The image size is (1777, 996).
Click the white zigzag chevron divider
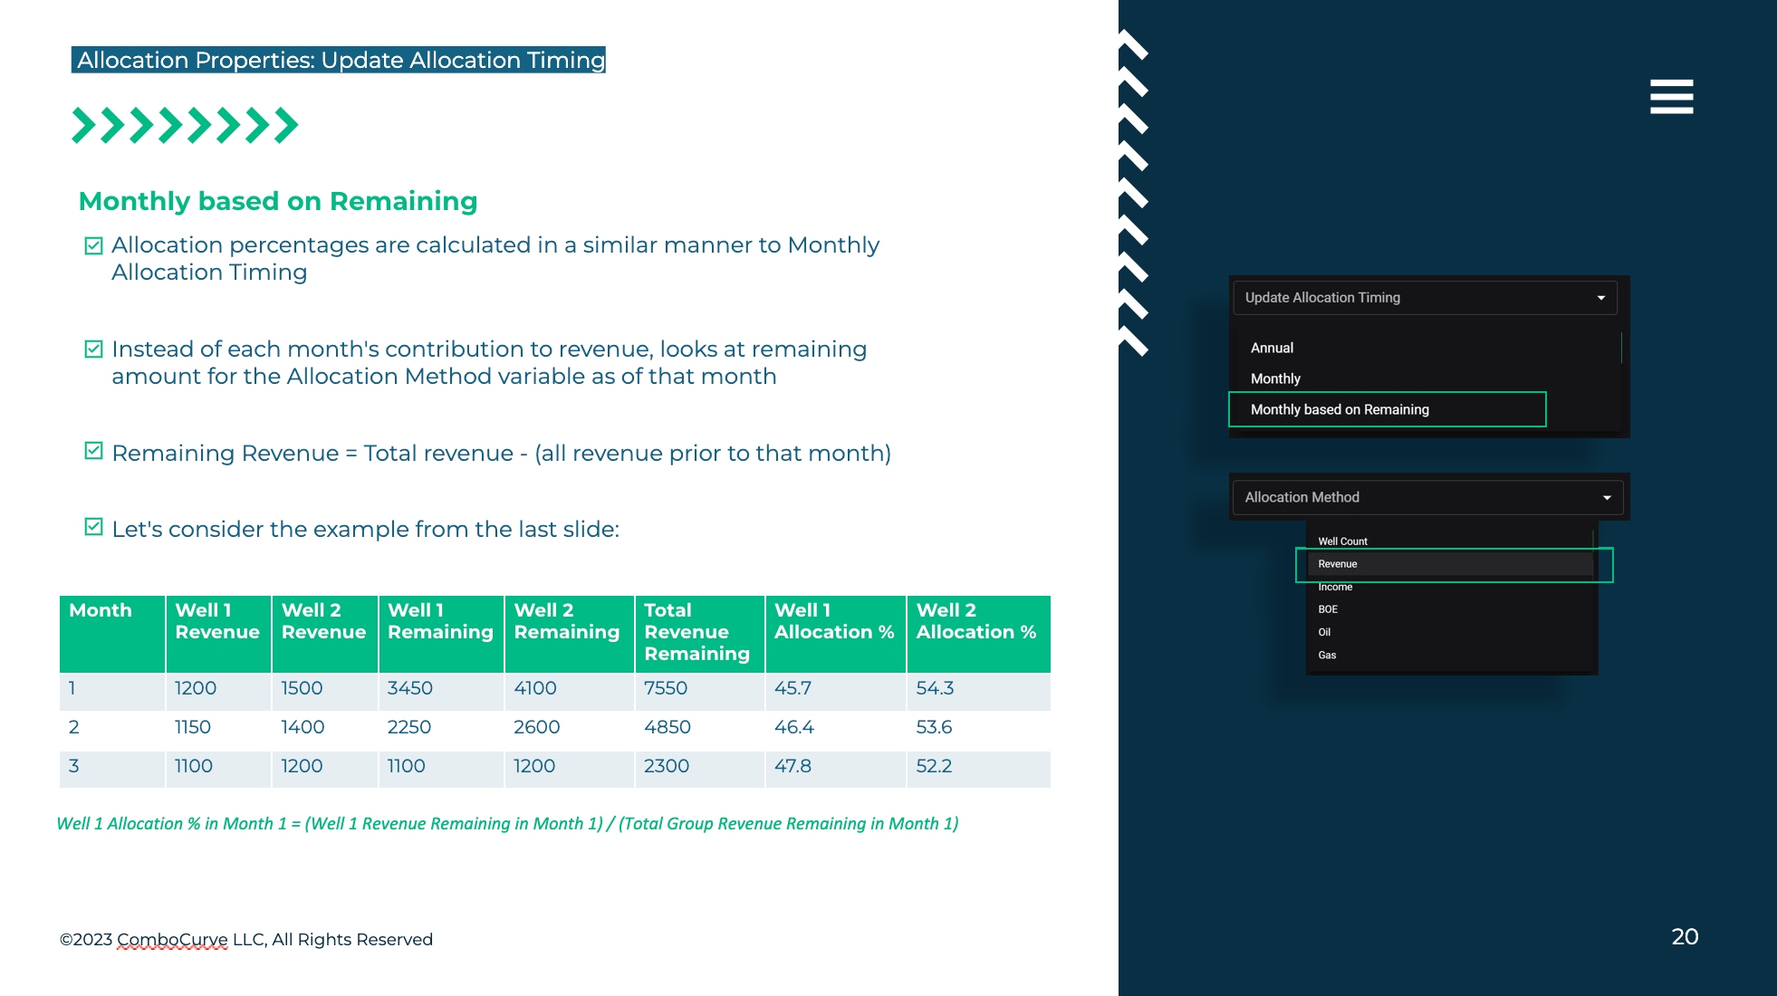[1132, 193]
